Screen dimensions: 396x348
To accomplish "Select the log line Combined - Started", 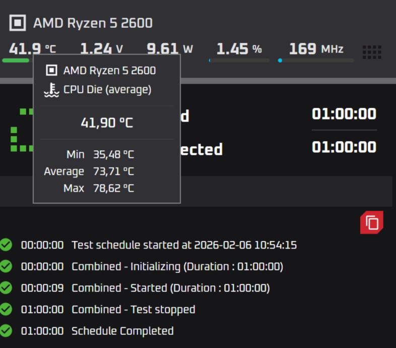I will [x=171, y=288].
